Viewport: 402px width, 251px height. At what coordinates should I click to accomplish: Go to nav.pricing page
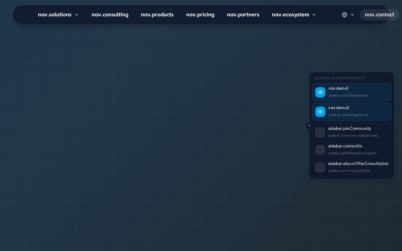(x=200, y=15)
